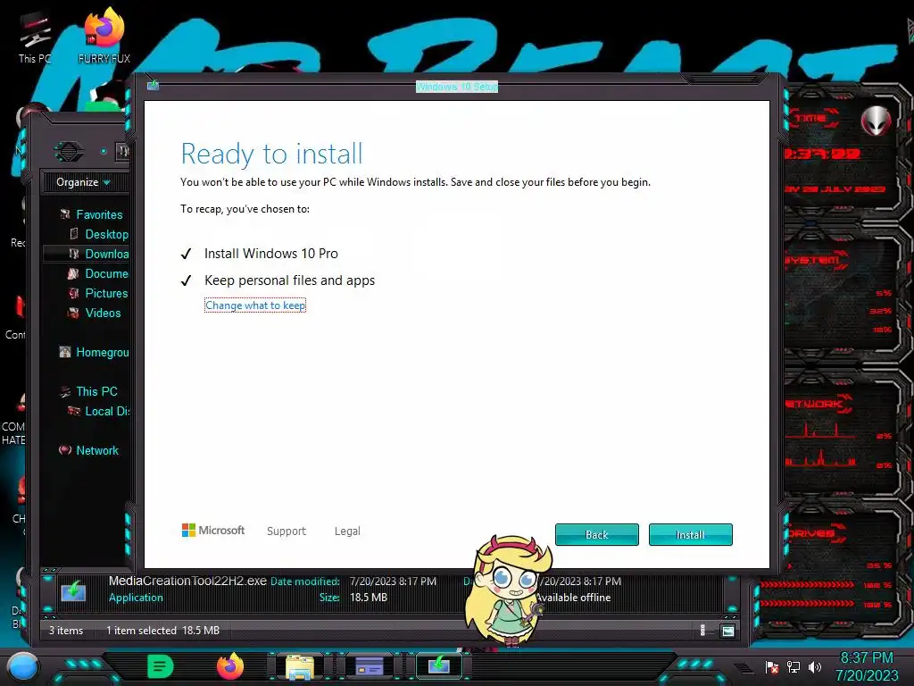Click the Pictures folder icon in sidebar
The height and width of the screenshot is (686, 914).
[73, 293]
